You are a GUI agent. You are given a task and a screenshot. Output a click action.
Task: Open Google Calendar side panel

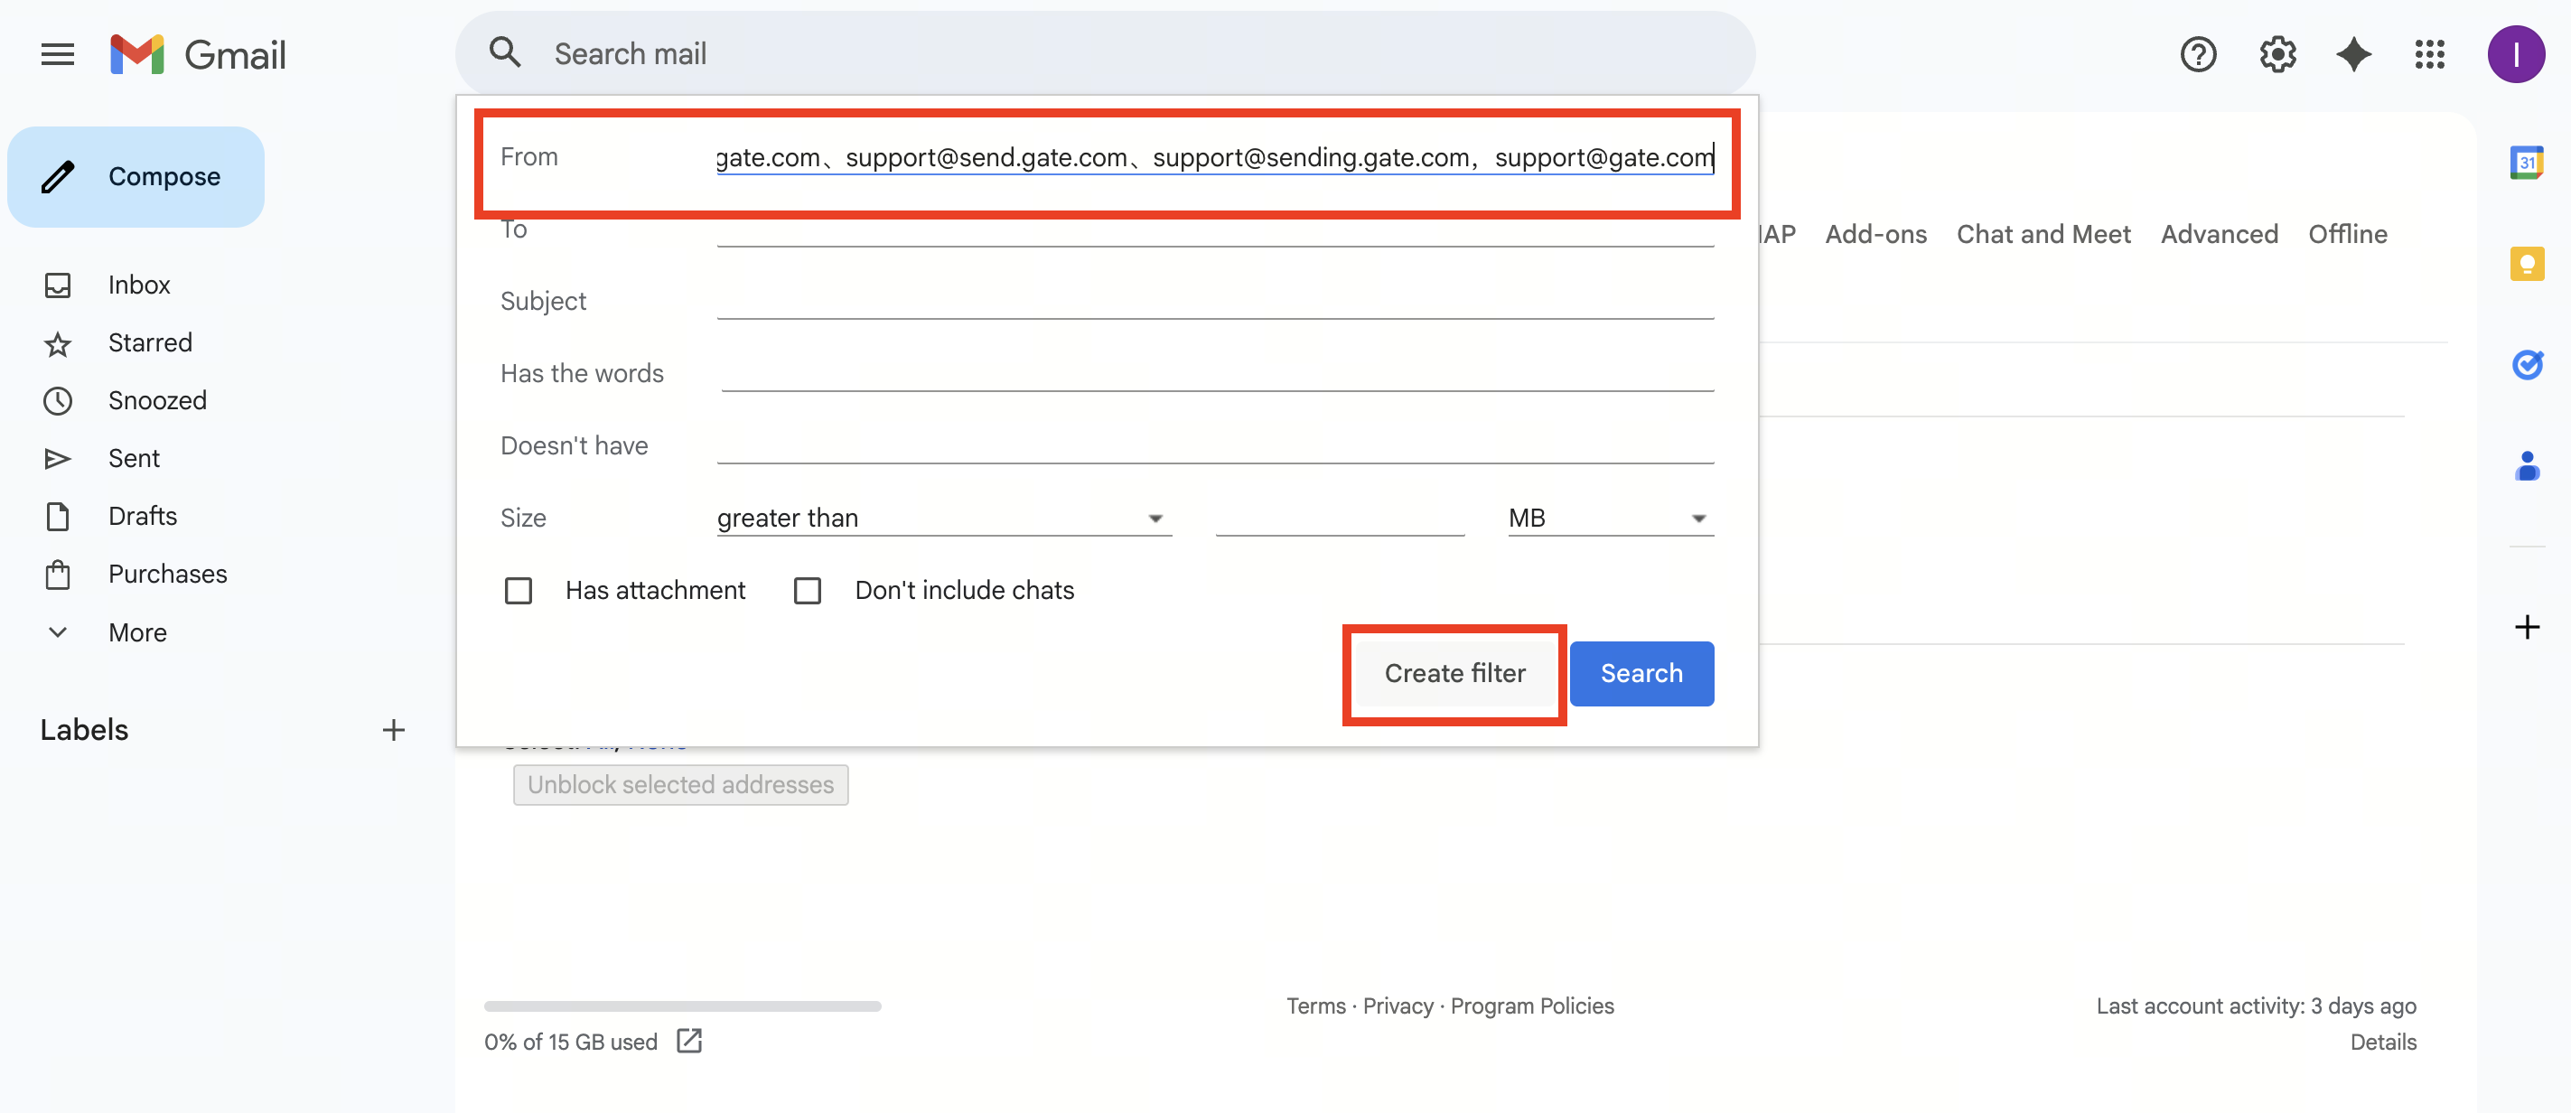2526,162
